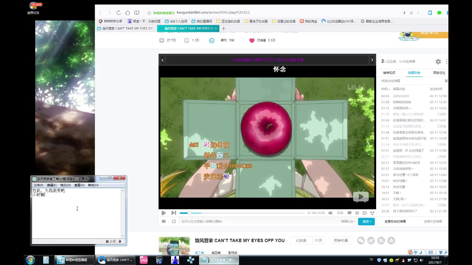This screenshot has width=472, height=265.
Task: Open Notepad 编辑(E) menu
Action: (52, 185)
